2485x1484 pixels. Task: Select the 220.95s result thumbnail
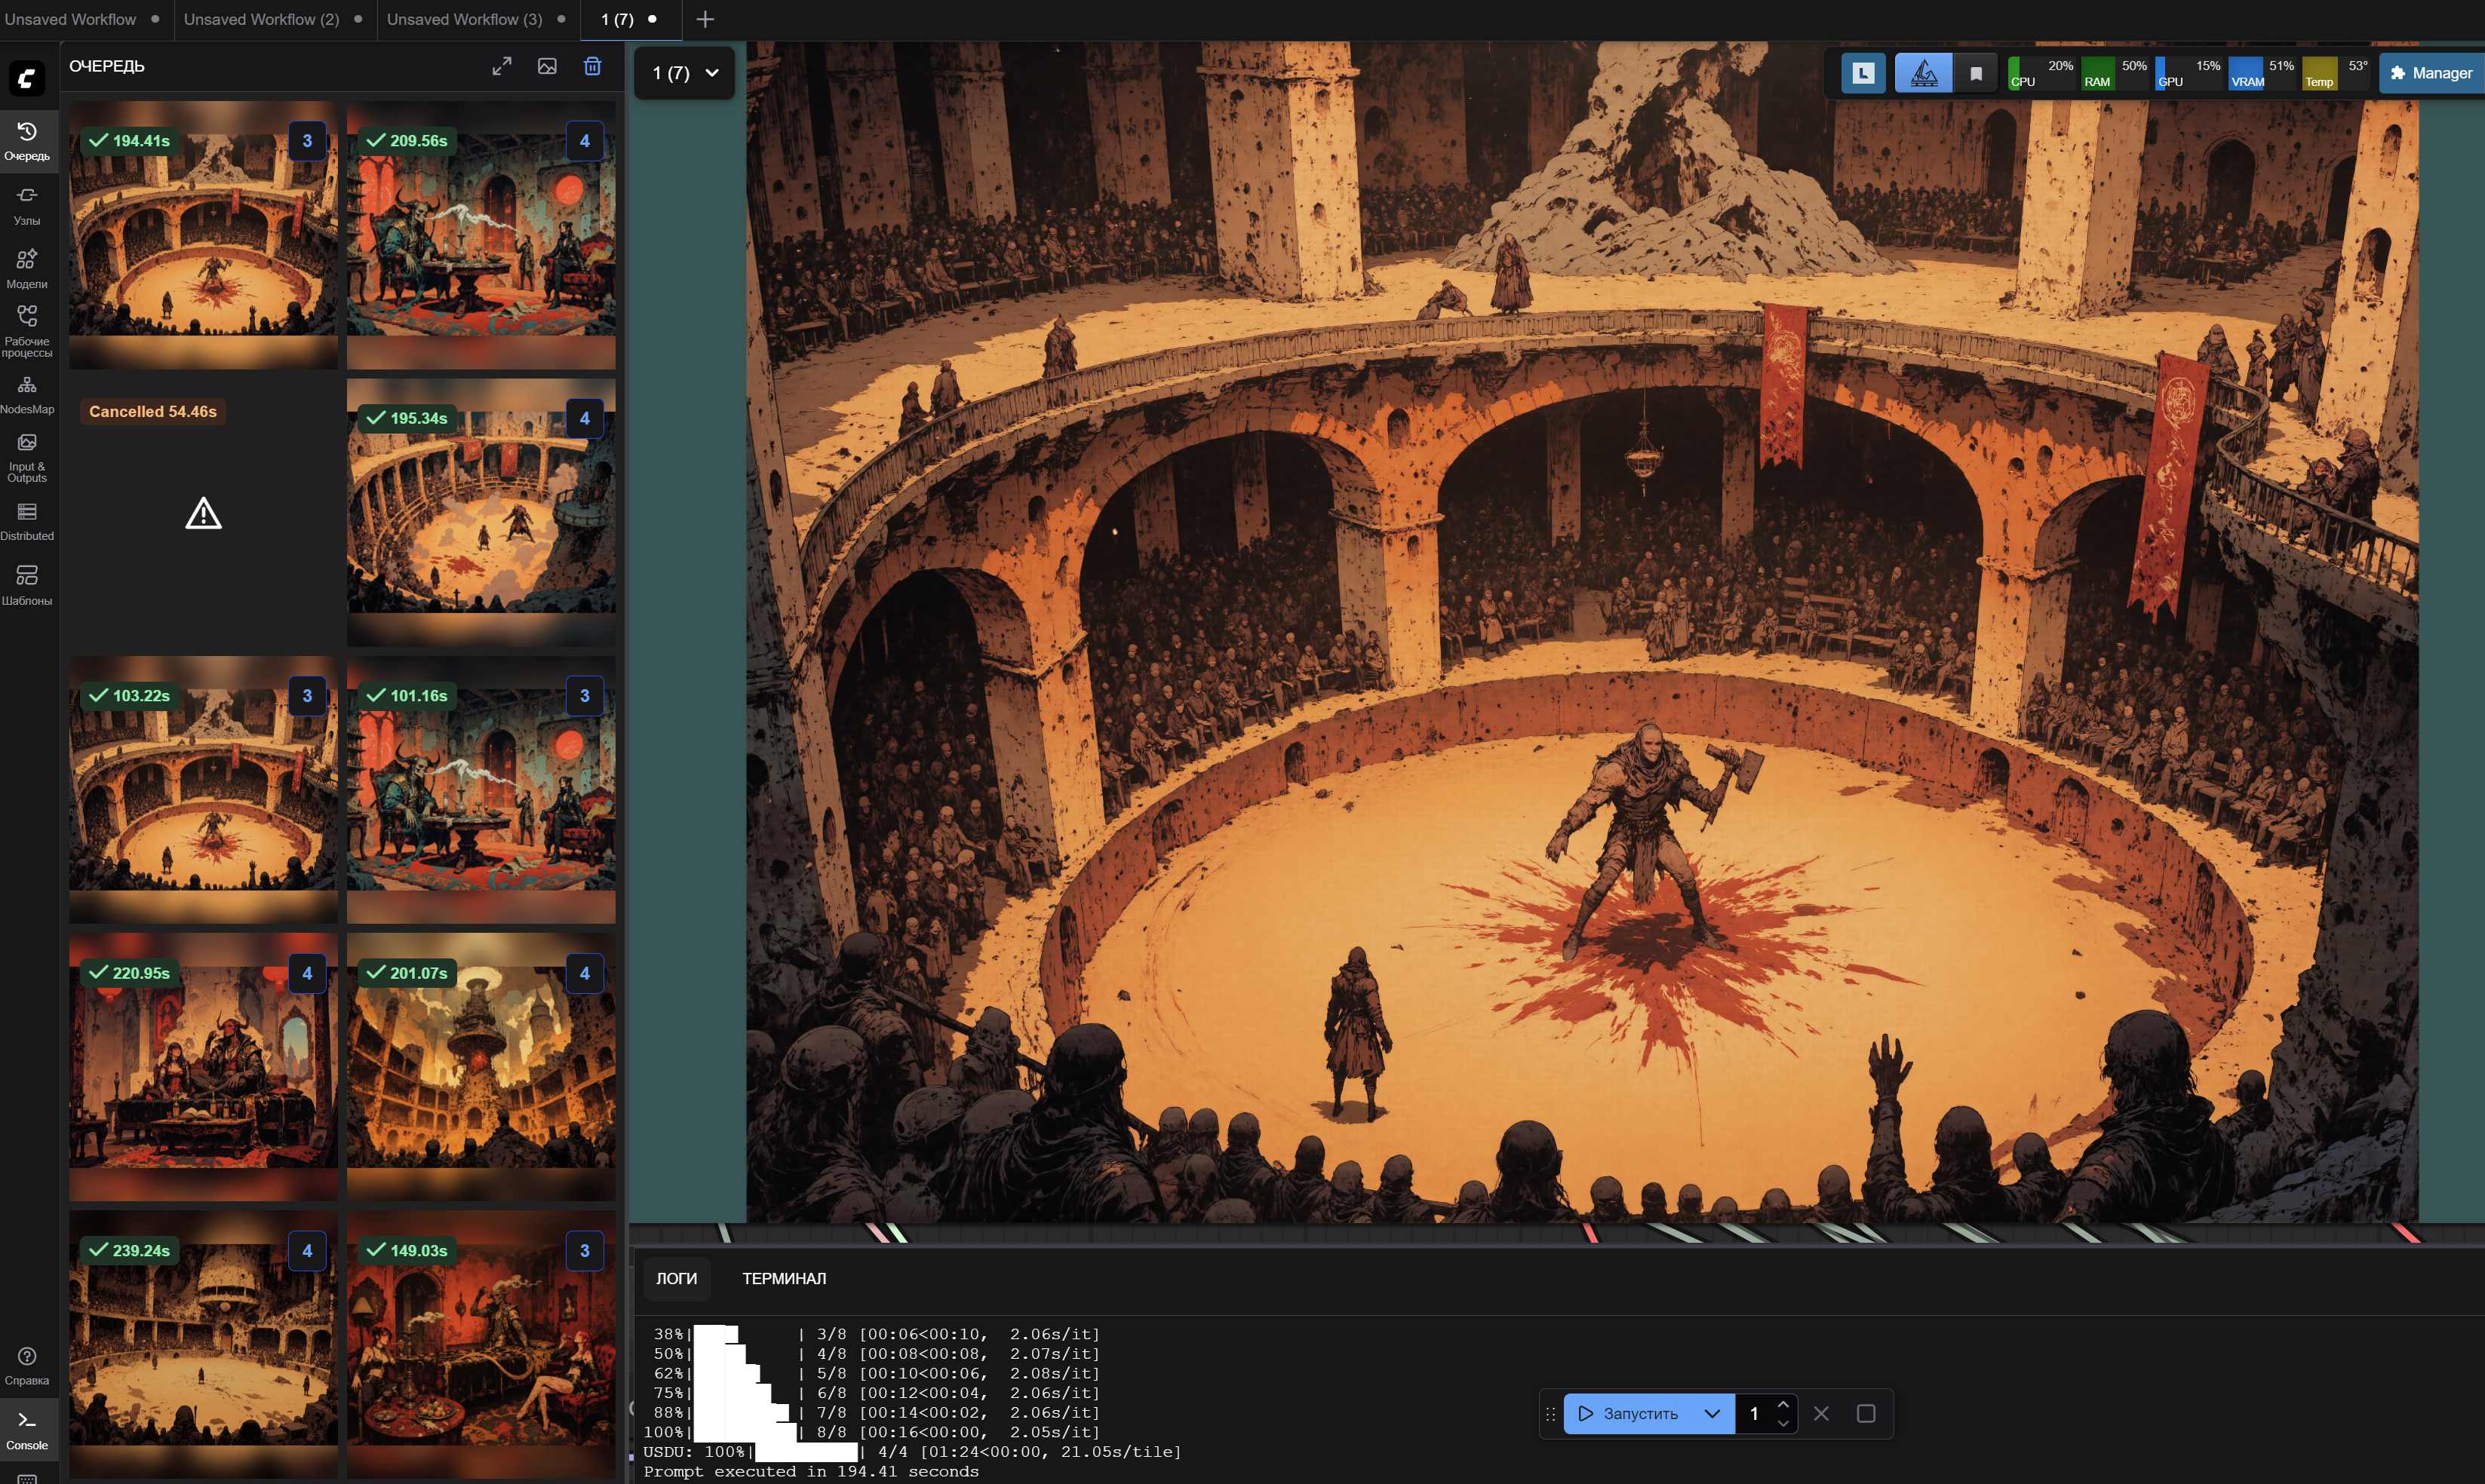coord(203,1066)
